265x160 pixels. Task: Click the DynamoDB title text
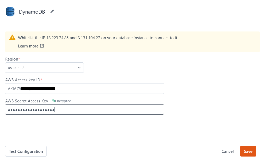point(32,12)
